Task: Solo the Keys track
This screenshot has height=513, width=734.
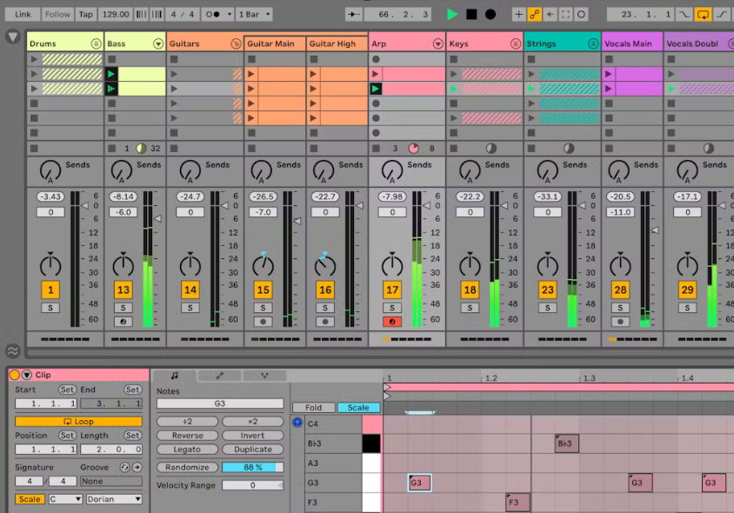Action: [470, 308]
